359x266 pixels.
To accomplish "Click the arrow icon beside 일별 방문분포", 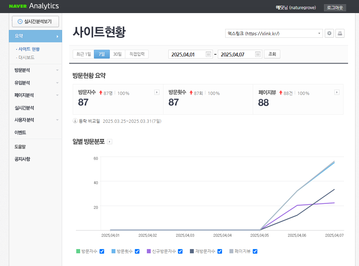I will (x=109, y=142).
